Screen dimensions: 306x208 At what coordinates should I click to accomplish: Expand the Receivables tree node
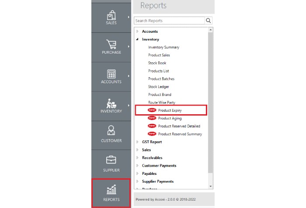137,157
